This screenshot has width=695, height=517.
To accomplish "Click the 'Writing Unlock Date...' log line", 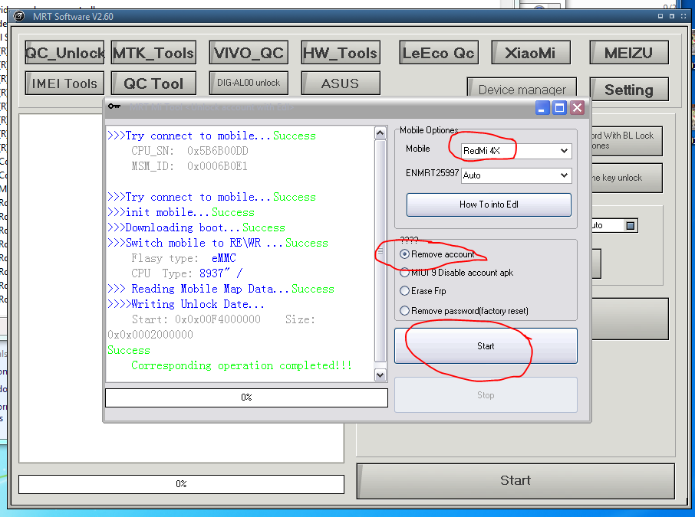I will [186, 305].
